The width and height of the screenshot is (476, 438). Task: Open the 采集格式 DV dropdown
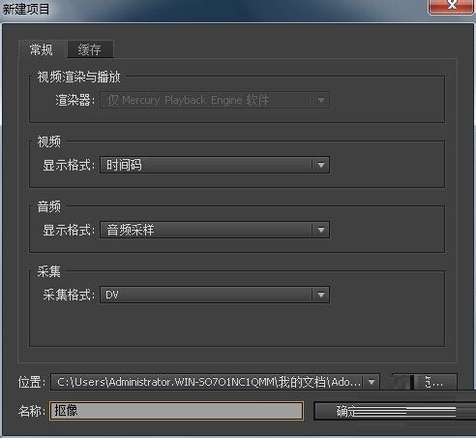click(x=215, y=295)
